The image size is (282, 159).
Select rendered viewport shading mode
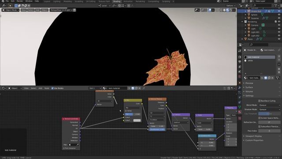231,10
